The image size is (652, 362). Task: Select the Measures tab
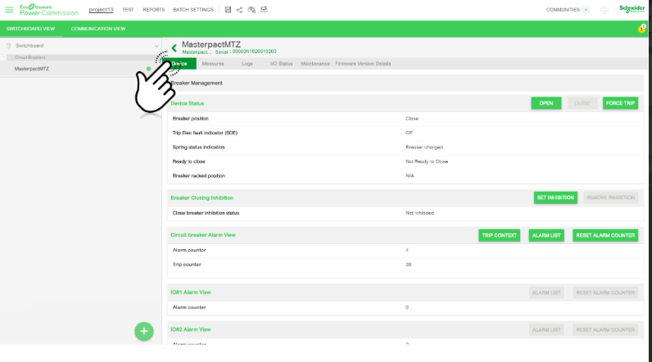213,64
